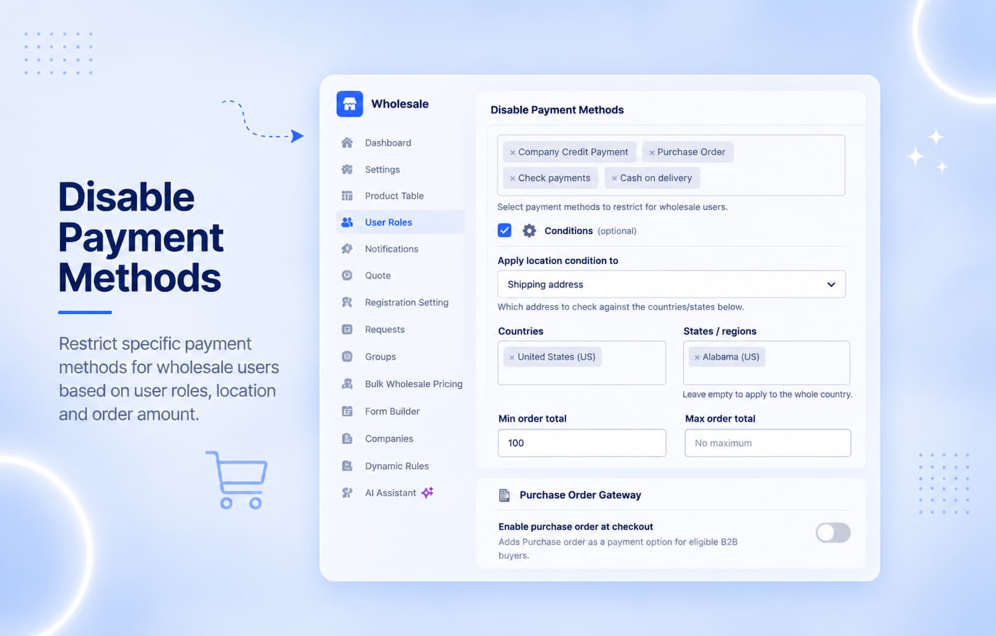Enable purchase order at checkout toggle

tap(833, 533)
